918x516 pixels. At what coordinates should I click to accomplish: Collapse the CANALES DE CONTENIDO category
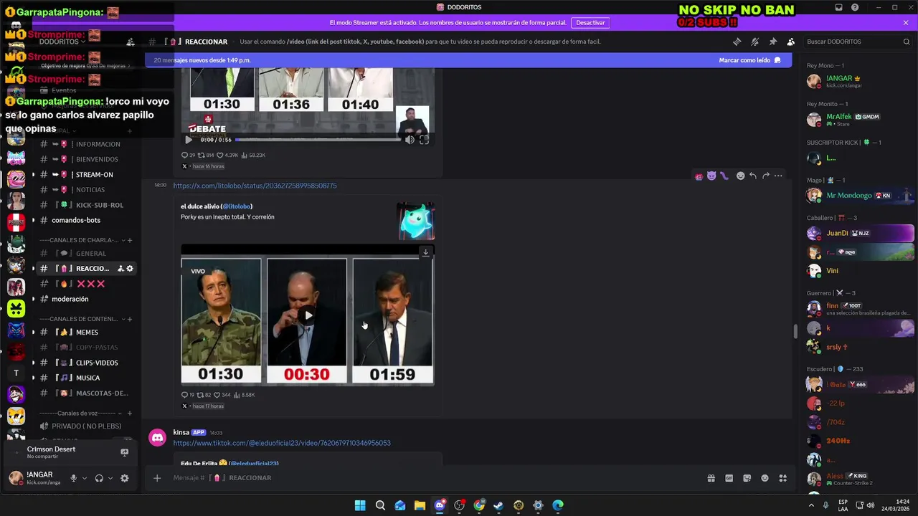(x=86, y=318)
